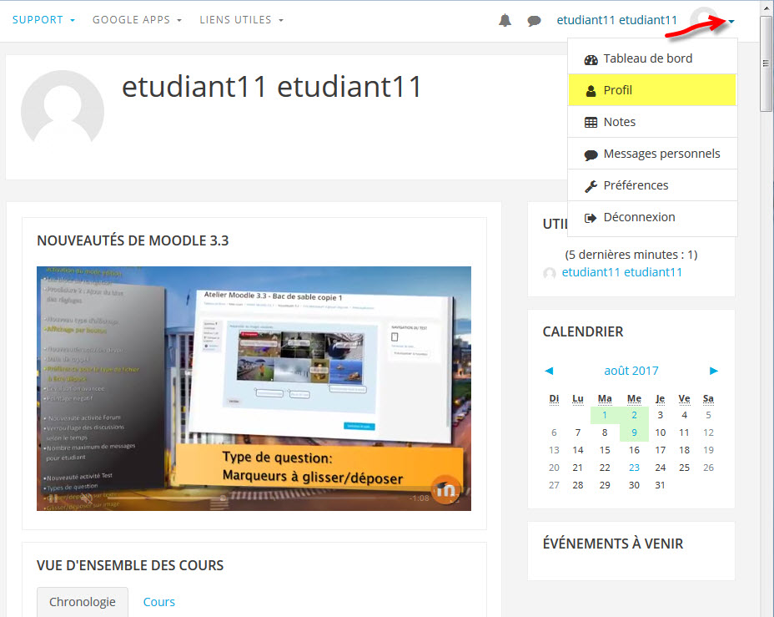Image resolution: width=774 pixels, height=617 pixels.
Task: Expand the Google Apps dropdown menu
Action: coord(137,20)
